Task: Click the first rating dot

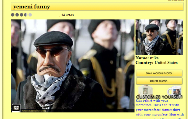Action: 13,15
